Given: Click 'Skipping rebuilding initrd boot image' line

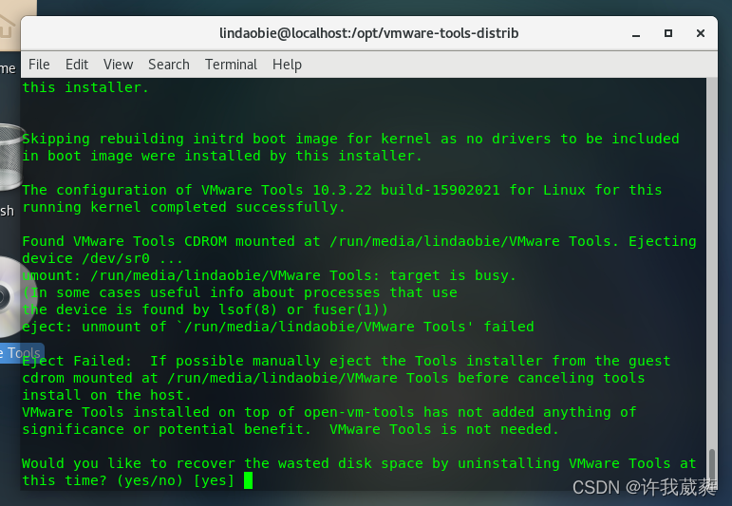Looking at the screenshot, I should point(350,139).
